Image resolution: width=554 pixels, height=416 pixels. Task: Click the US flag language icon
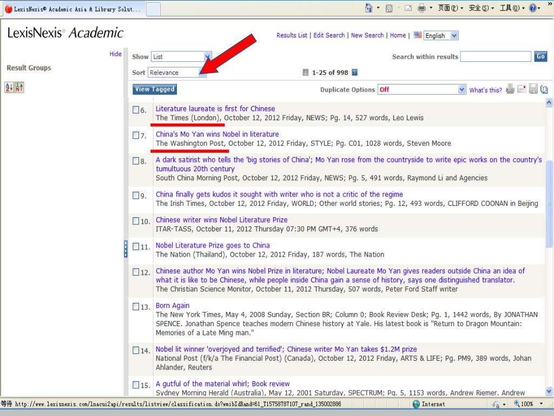click(418, 35)
